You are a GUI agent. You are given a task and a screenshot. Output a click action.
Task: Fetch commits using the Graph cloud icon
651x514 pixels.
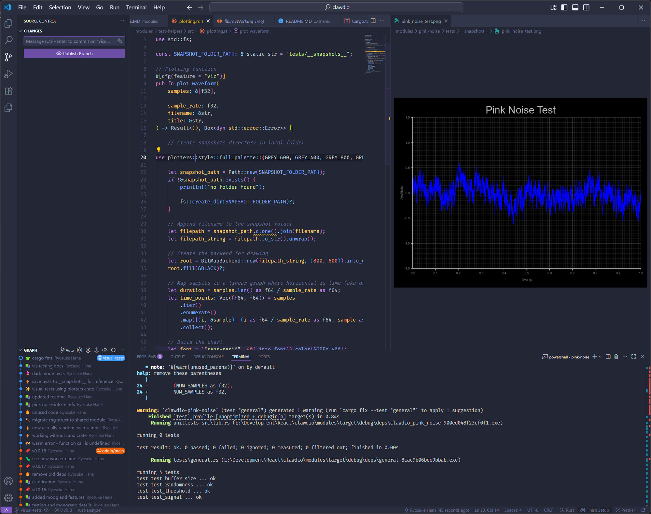pyautogui.click(x=105, y=350)
